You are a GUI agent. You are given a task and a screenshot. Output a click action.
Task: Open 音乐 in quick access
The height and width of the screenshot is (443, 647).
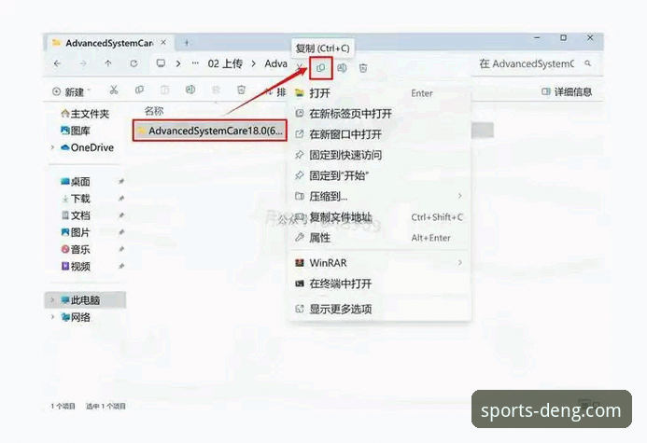click(x=75, y=249)
